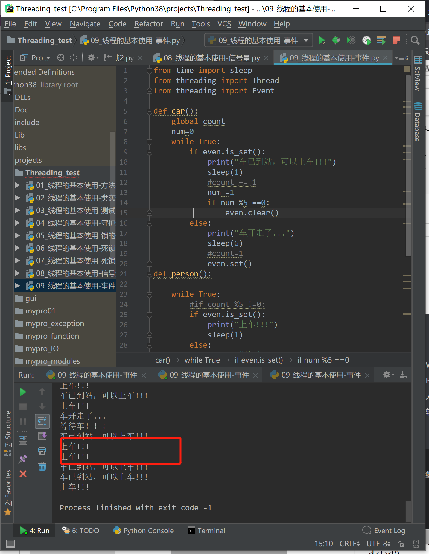This screenshot has width=429, height=554.
Task: Show hidden editor tabs list
Action: 401,58
